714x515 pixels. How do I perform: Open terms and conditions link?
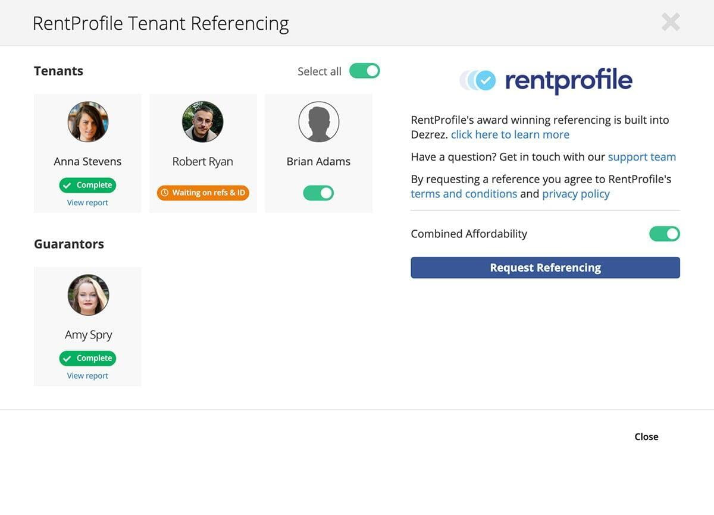[464, 194]
